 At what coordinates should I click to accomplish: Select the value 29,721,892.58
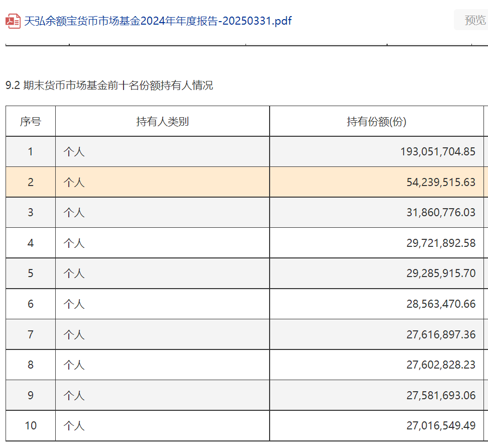[x=441, y=243]
